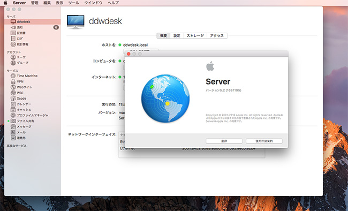Viewport: 348px width, 211px height.
Task: Click the 謝辞 button
Action: [x=224, y=141]
